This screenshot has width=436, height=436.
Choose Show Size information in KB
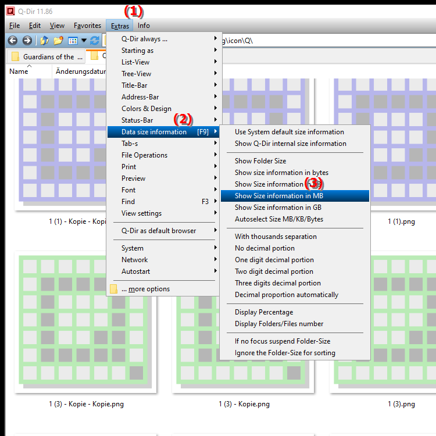295,185
